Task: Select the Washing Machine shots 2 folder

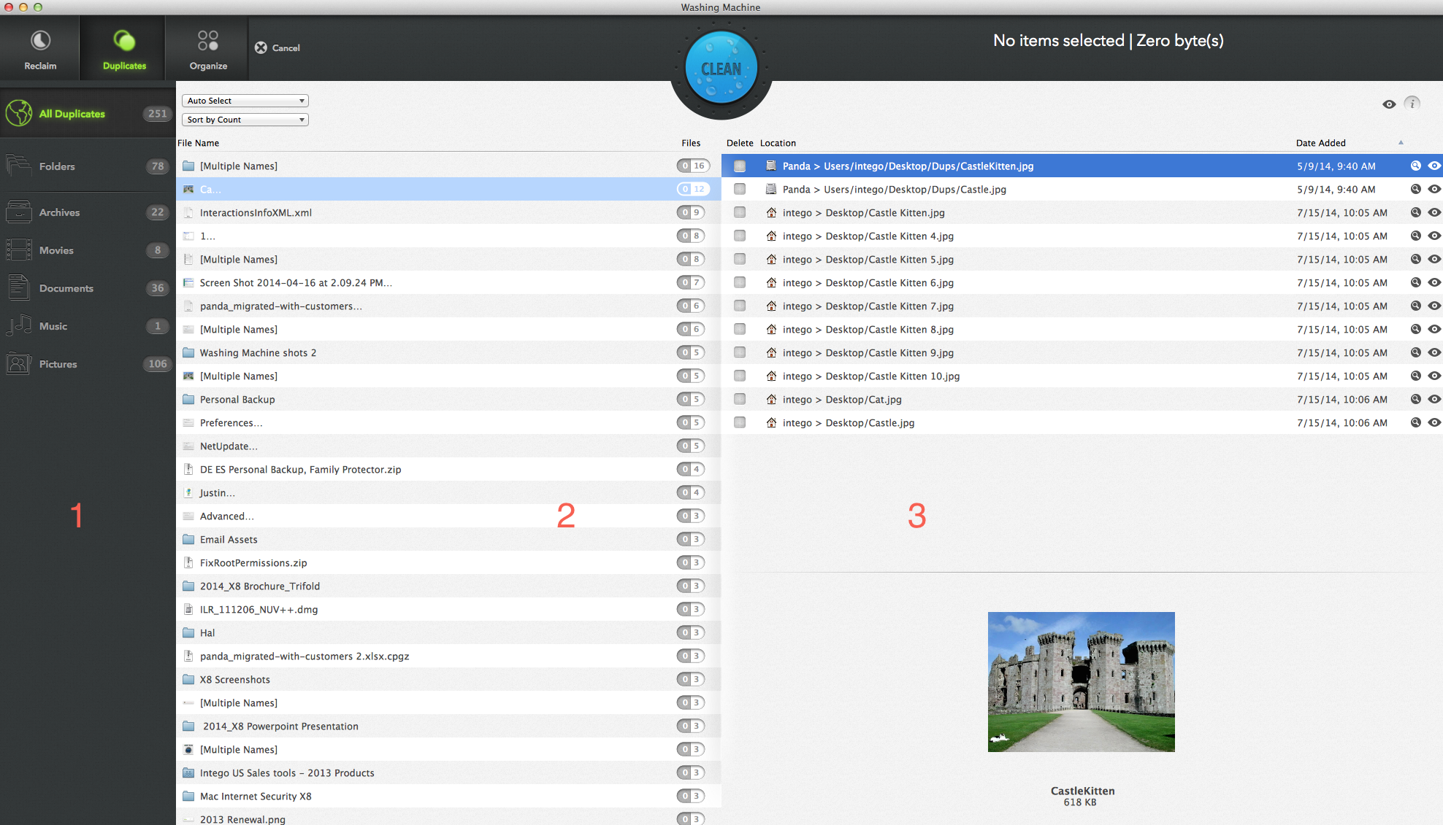Action: (x=448, y=353)
